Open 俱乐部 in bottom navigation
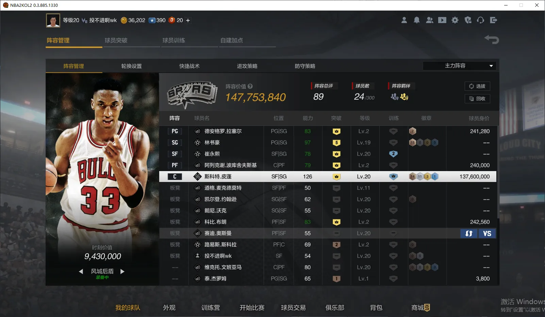This screenshot has height=317, width=545. coord(335,308)
